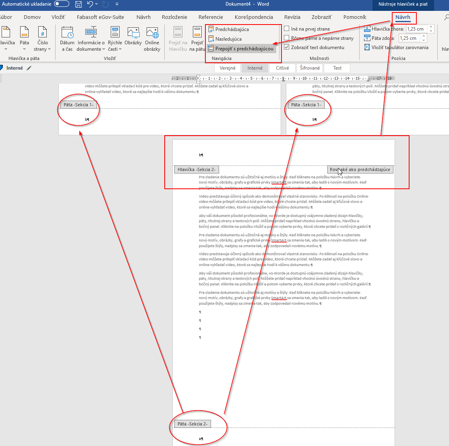
Task: Click the header text 'b' in Section 2
Action: pos(200,155)
